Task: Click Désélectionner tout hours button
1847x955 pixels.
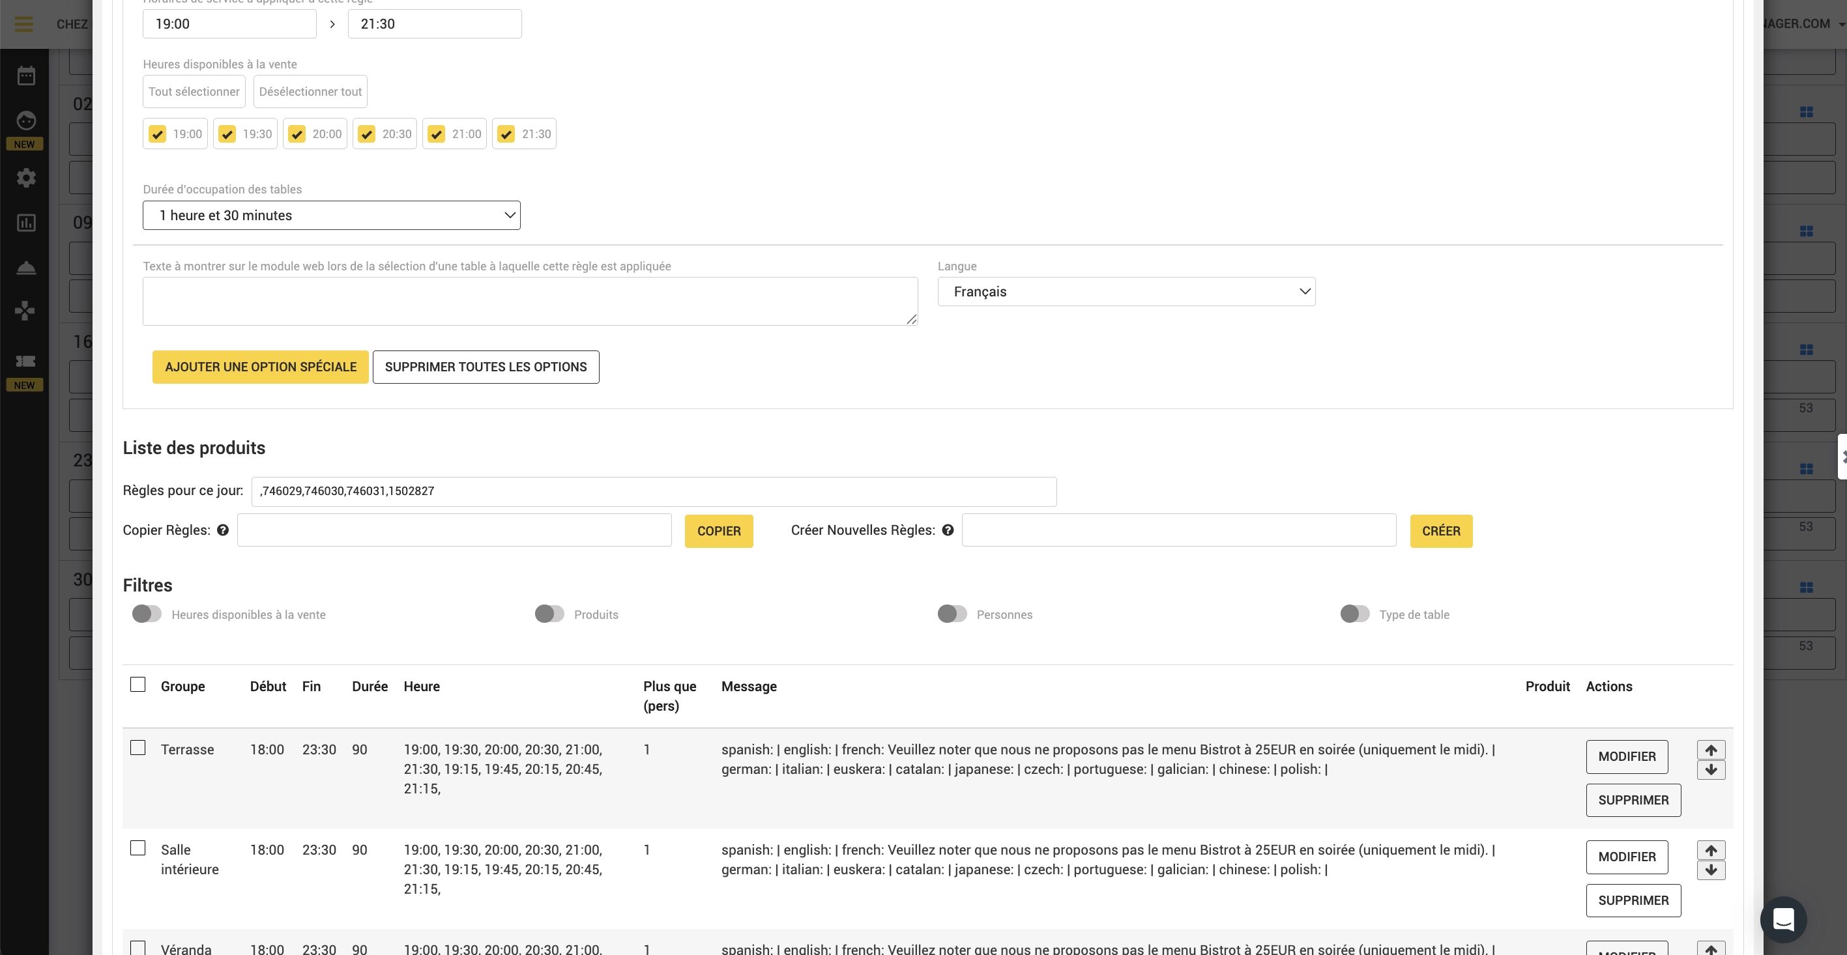Action: 310,92
